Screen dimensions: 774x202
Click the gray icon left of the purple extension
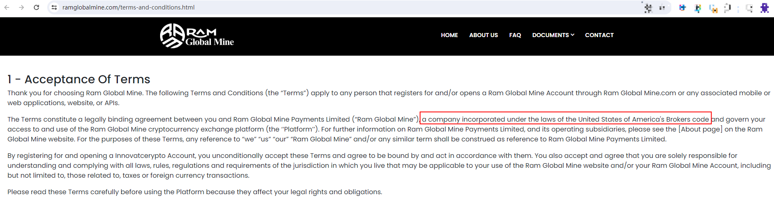click(749, 8)
